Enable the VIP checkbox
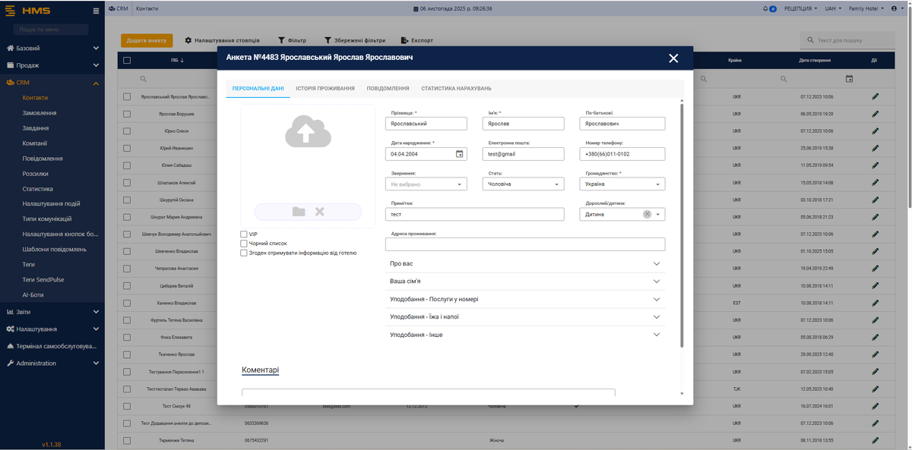912x450 pixels. [x=244, y=234]
